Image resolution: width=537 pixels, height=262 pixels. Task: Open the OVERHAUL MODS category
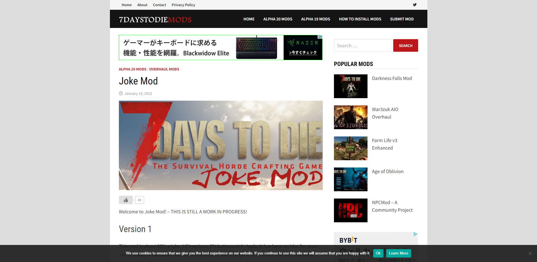click(164, 69)
